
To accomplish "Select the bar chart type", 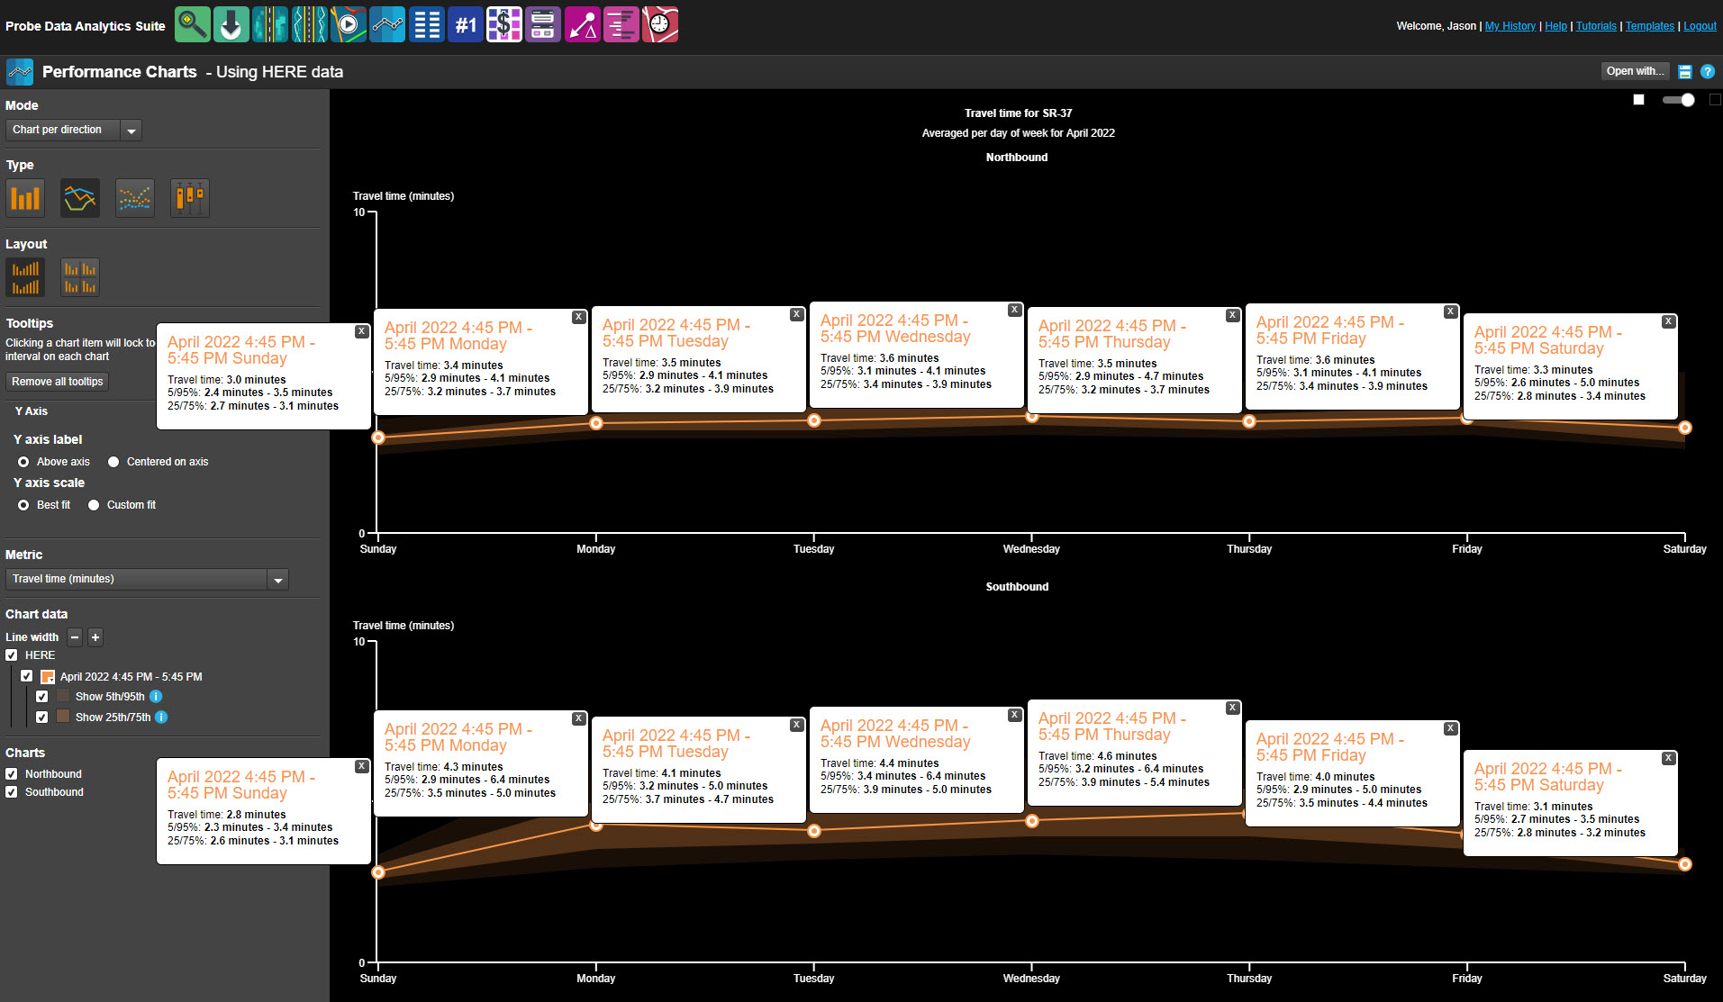I will coord(25,198).
